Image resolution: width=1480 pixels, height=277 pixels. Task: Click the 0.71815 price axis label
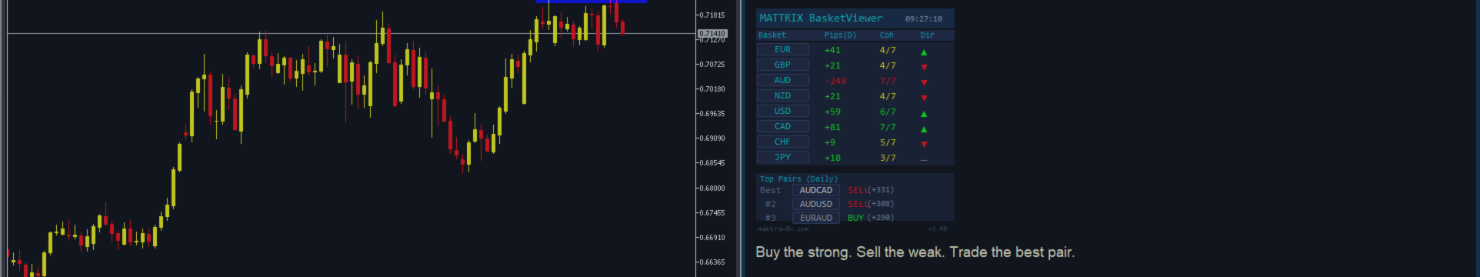tap(712, 15)
